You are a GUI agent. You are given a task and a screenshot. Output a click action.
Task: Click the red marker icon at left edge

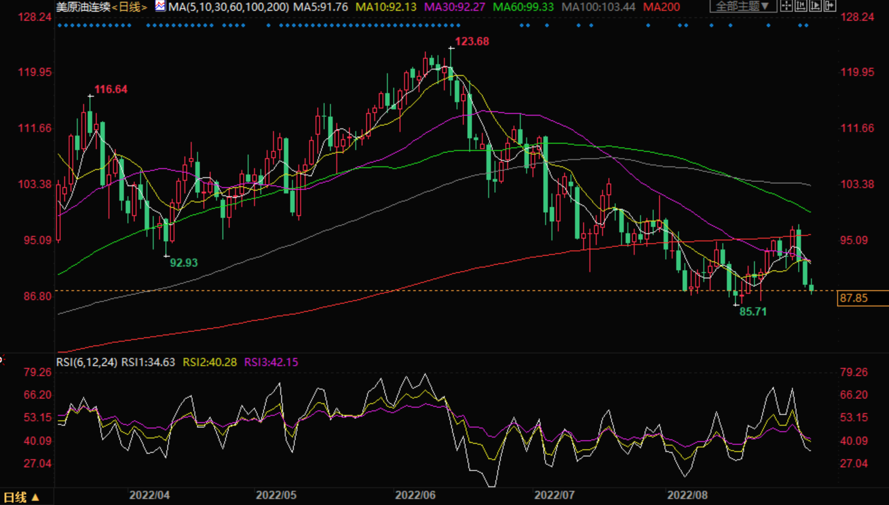tap(2, 360)
